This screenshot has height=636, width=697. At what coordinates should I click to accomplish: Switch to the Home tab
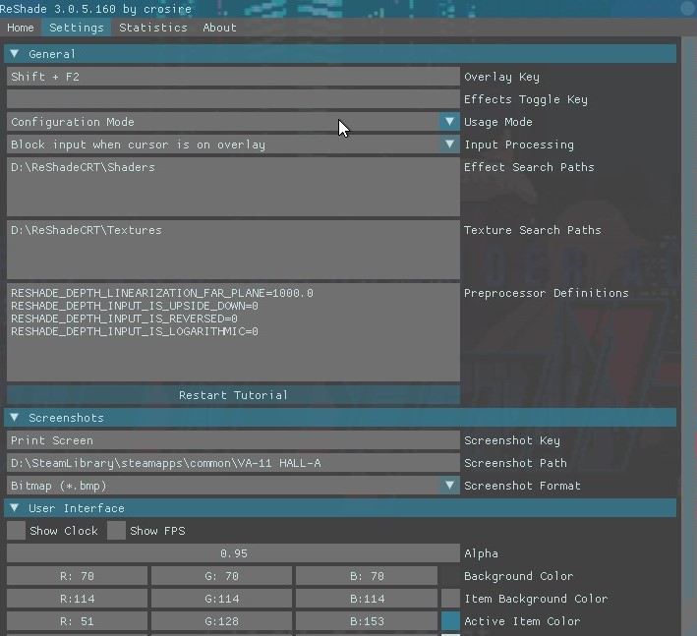click(21, 28)
